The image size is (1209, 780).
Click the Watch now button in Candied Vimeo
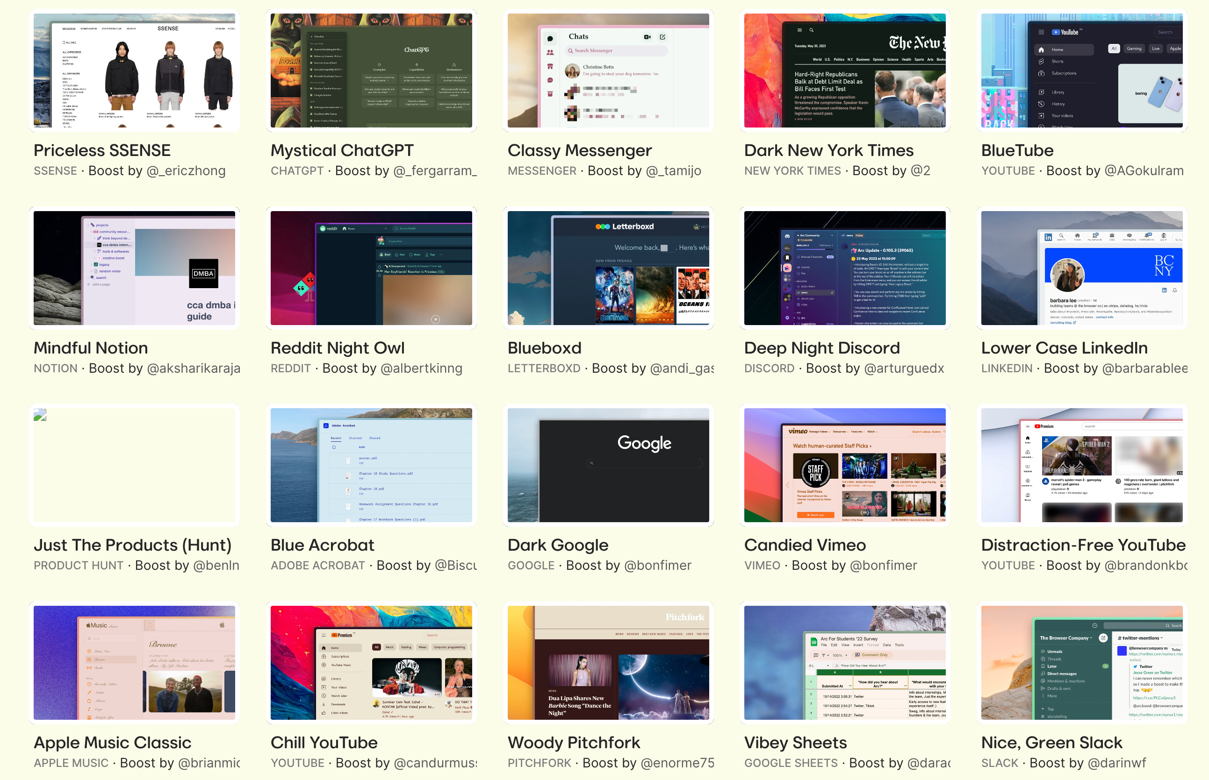pos(816,516)
